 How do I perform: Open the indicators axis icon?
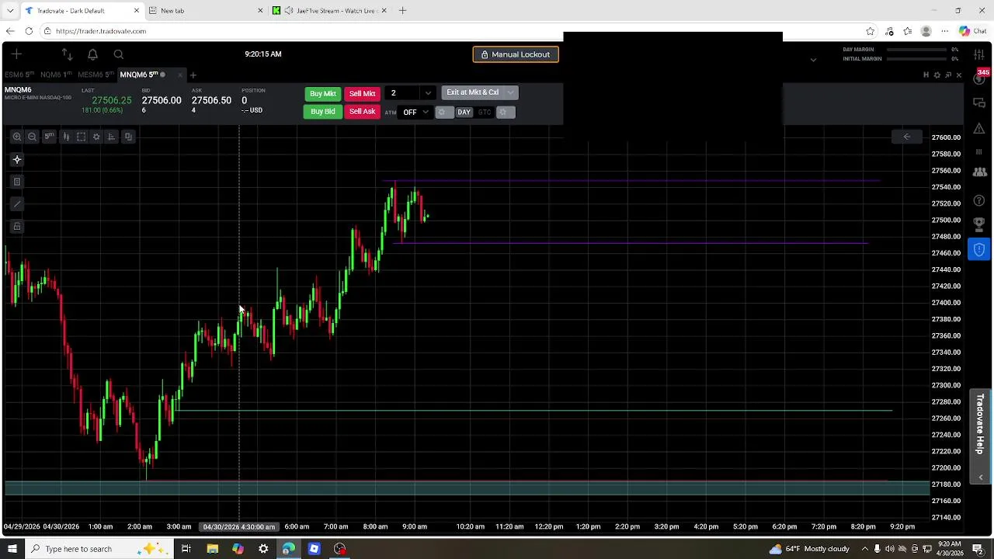pos(112,137)
